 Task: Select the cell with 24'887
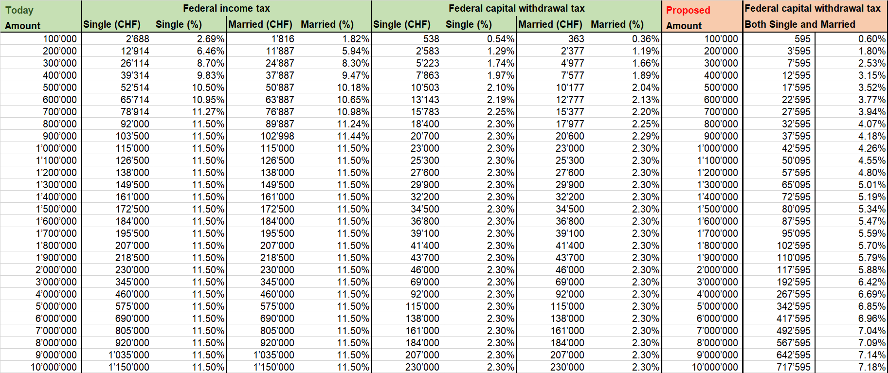pos(263,63)
